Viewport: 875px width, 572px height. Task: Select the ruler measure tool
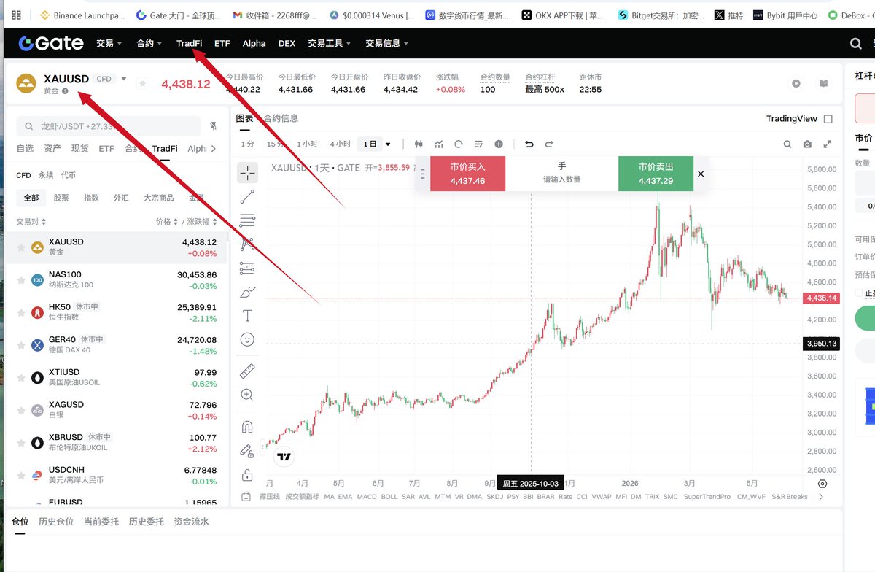coord(247,371)
